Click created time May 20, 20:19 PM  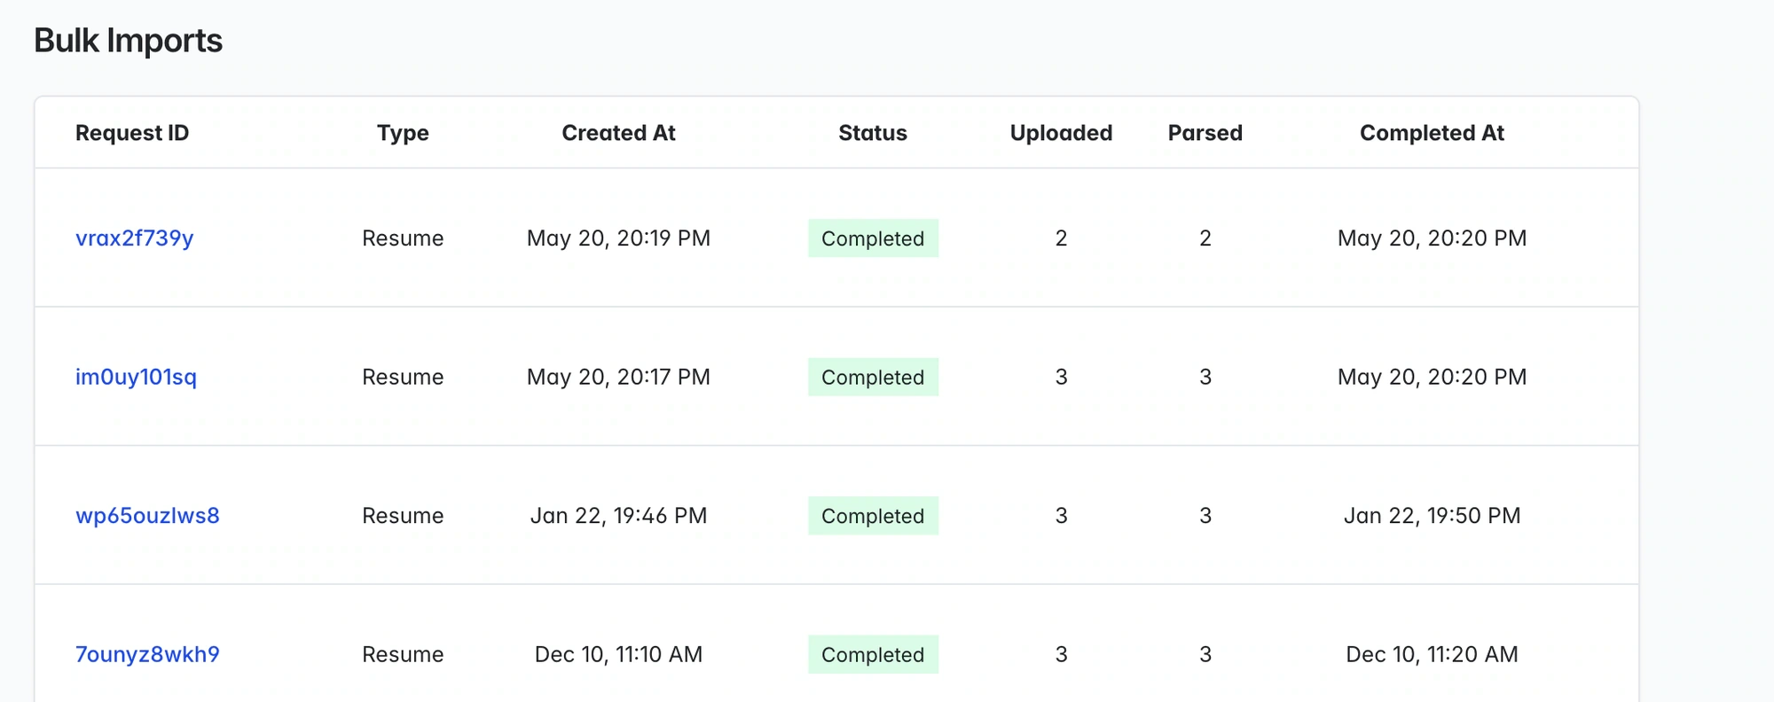618,238
